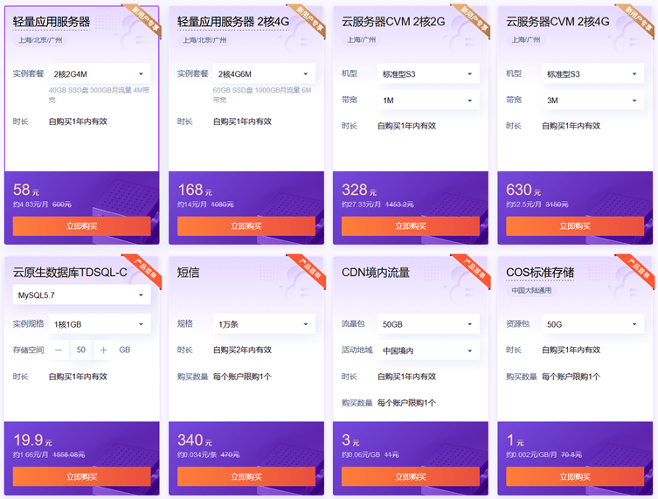Click the 云服务器CVM 2核4G title
Viewport: 658px width, 499px height.
click(x=558, y=22)
